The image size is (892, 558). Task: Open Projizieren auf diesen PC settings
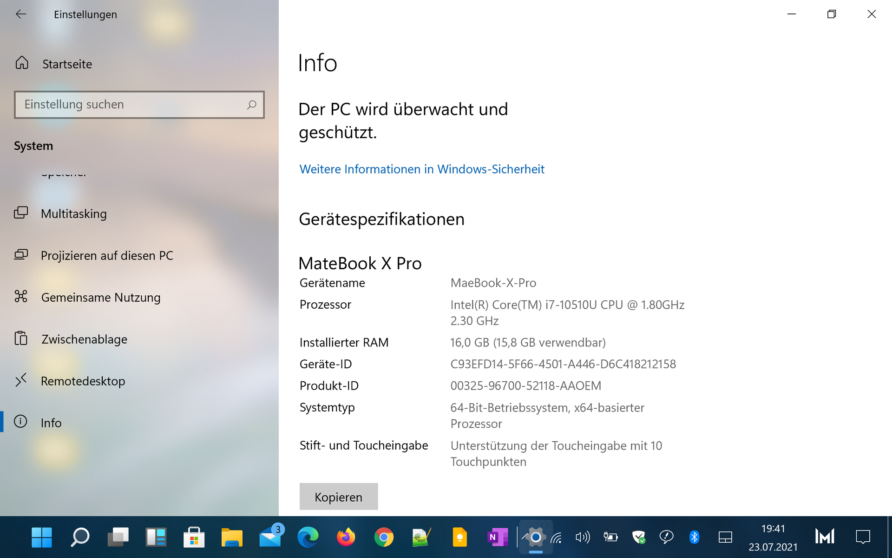pos(107,255)
